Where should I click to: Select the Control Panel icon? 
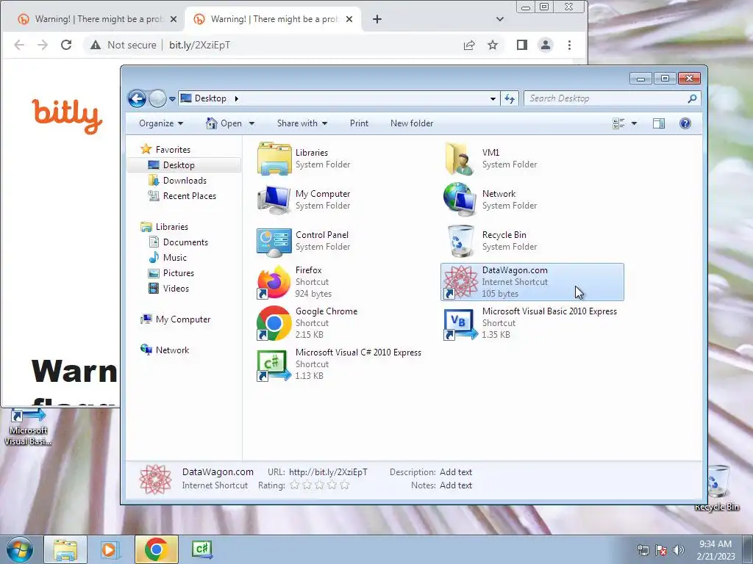tap(274, 241)
